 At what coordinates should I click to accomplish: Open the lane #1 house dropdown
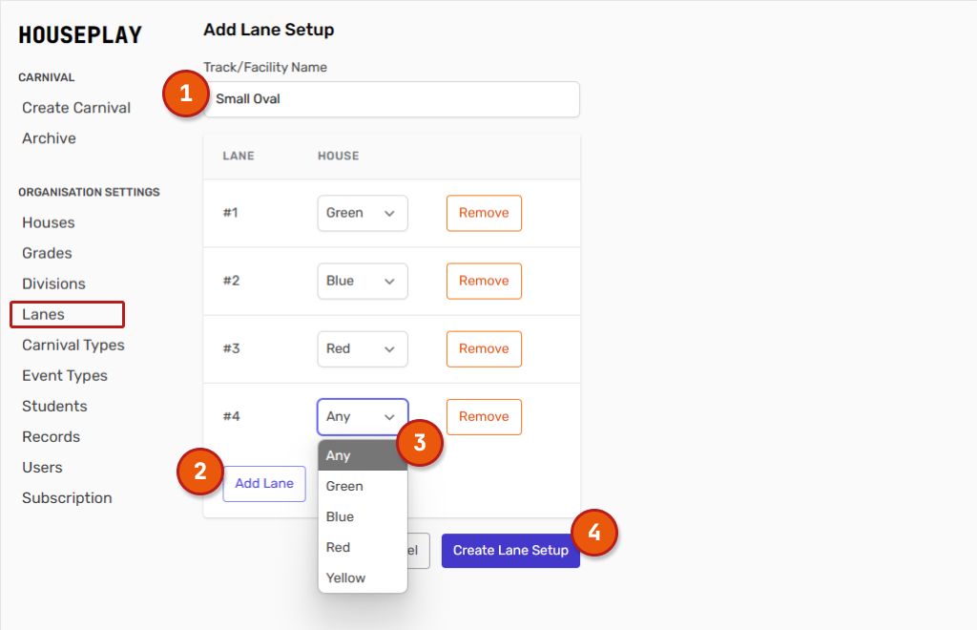click(362, 213)
